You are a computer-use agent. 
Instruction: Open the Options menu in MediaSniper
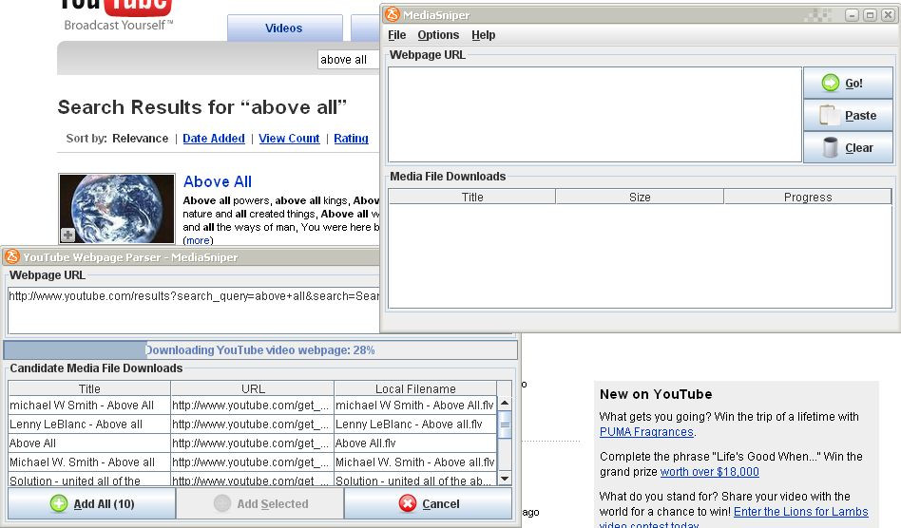click(x=438, y=35)
